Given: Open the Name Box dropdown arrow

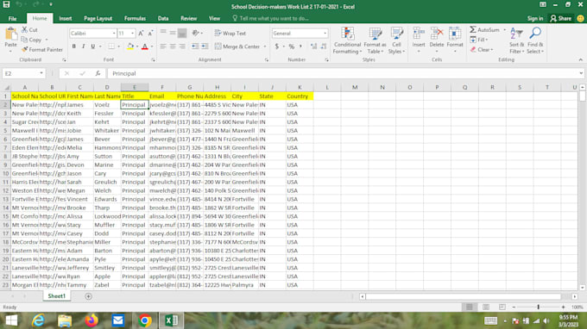Looking at the screenshot, I should 41,73.
